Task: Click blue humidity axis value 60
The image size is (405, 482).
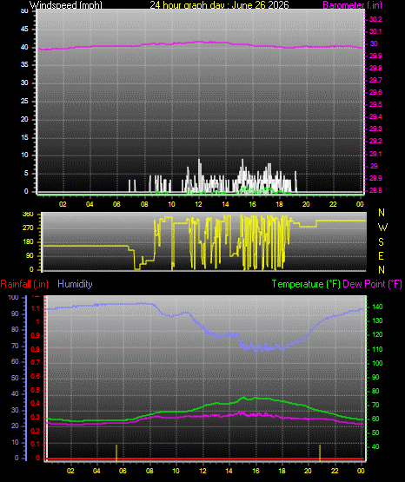Action: [x=15, y=361]
